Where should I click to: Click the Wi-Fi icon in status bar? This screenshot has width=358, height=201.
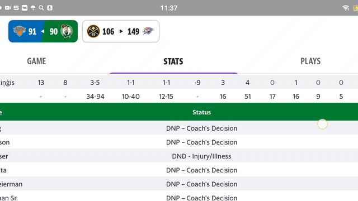click(346, 8)
